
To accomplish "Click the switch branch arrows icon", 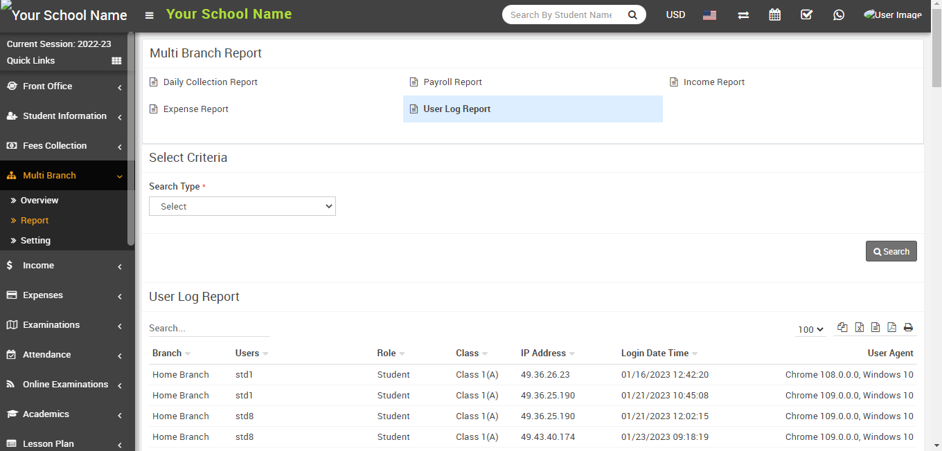I will point(743,15).
